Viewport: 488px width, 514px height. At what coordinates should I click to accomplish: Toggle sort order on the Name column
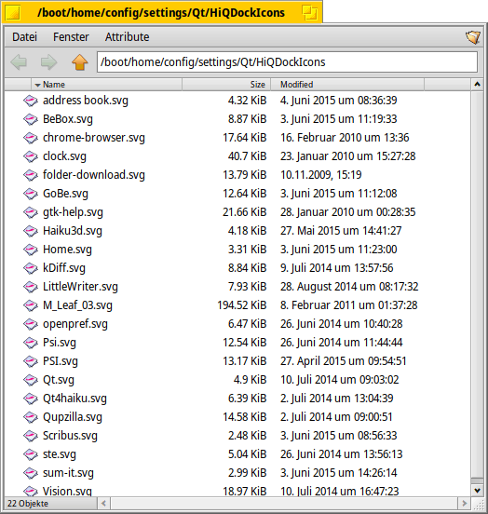(106, 85)
